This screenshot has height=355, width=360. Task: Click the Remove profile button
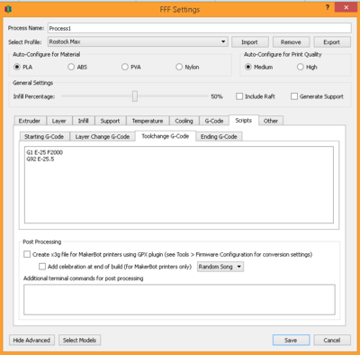click(291, 42)
